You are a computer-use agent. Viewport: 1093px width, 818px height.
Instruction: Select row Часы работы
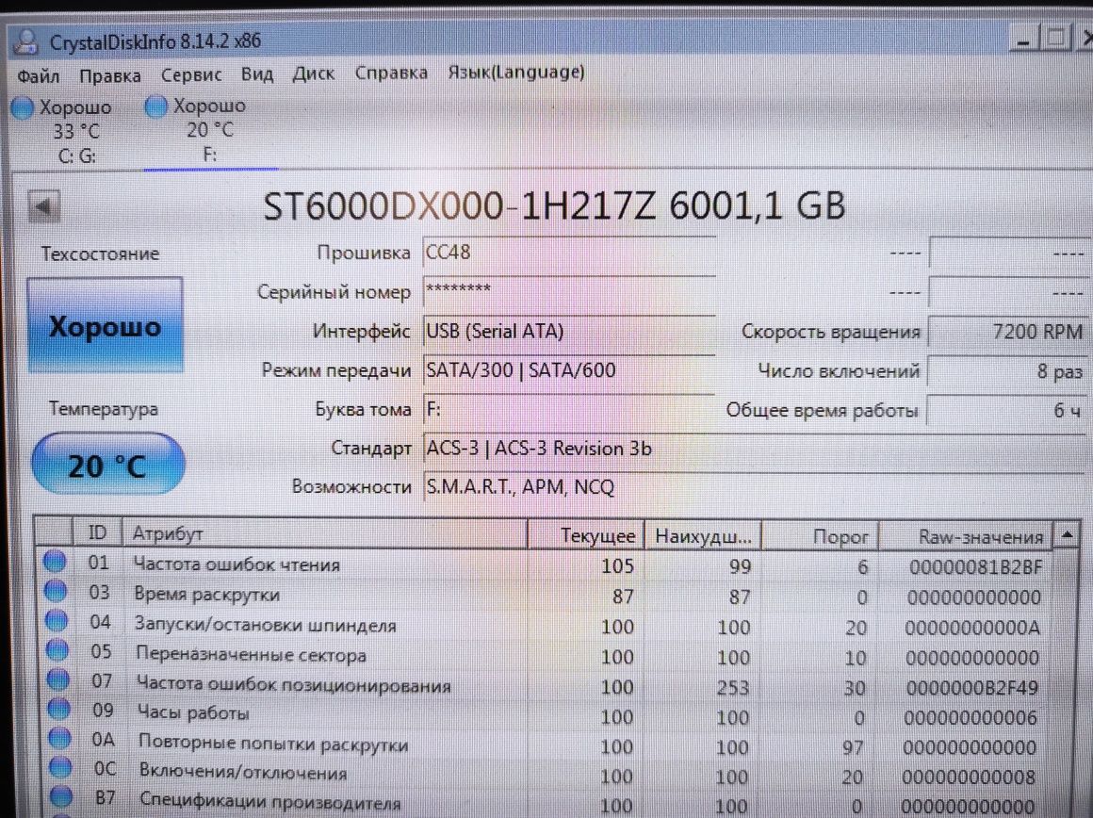point(544,715)
